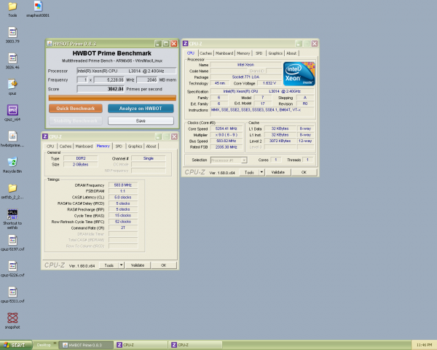Click the Desktop toolbar on taskbar
The image size is (437, 350).
click(x=44, y=345)
